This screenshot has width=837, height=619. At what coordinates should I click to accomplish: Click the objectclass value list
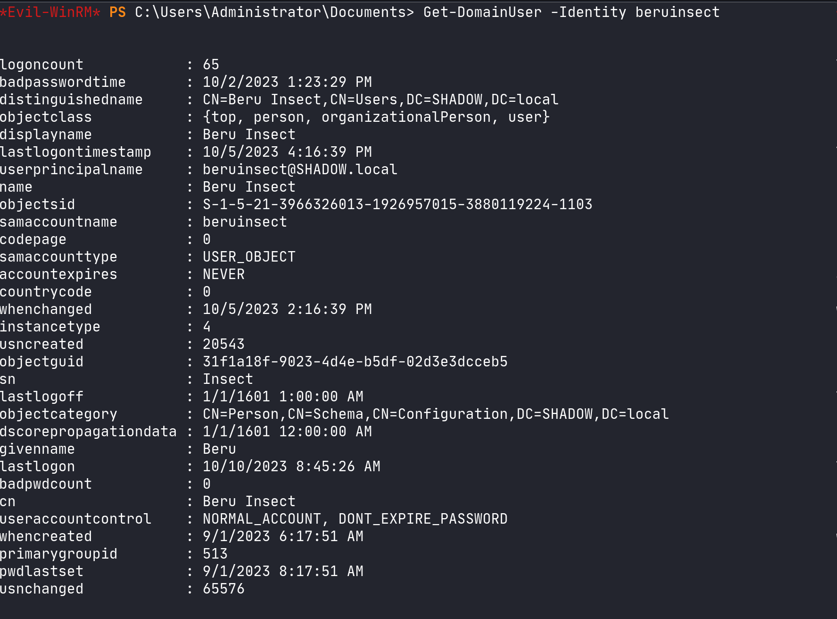[376, 117]
